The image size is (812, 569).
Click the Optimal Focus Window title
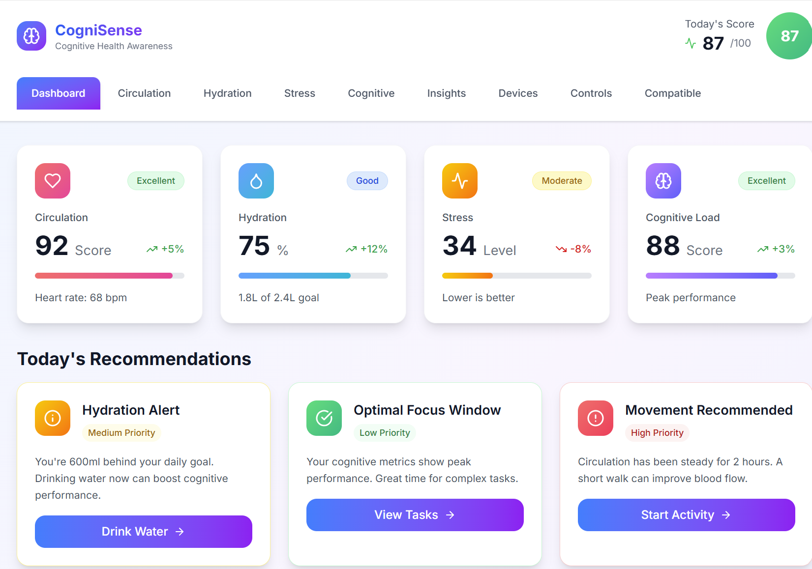pos(427,410)
